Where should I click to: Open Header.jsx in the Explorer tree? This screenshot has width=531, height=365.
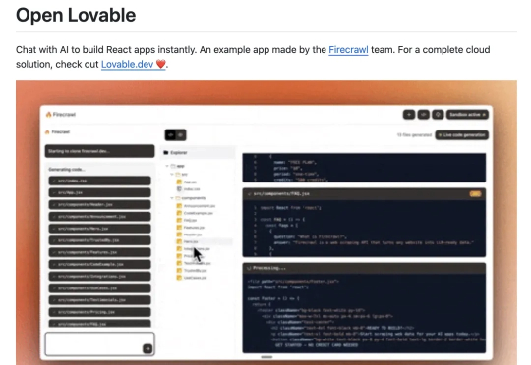tap(190, 235)
